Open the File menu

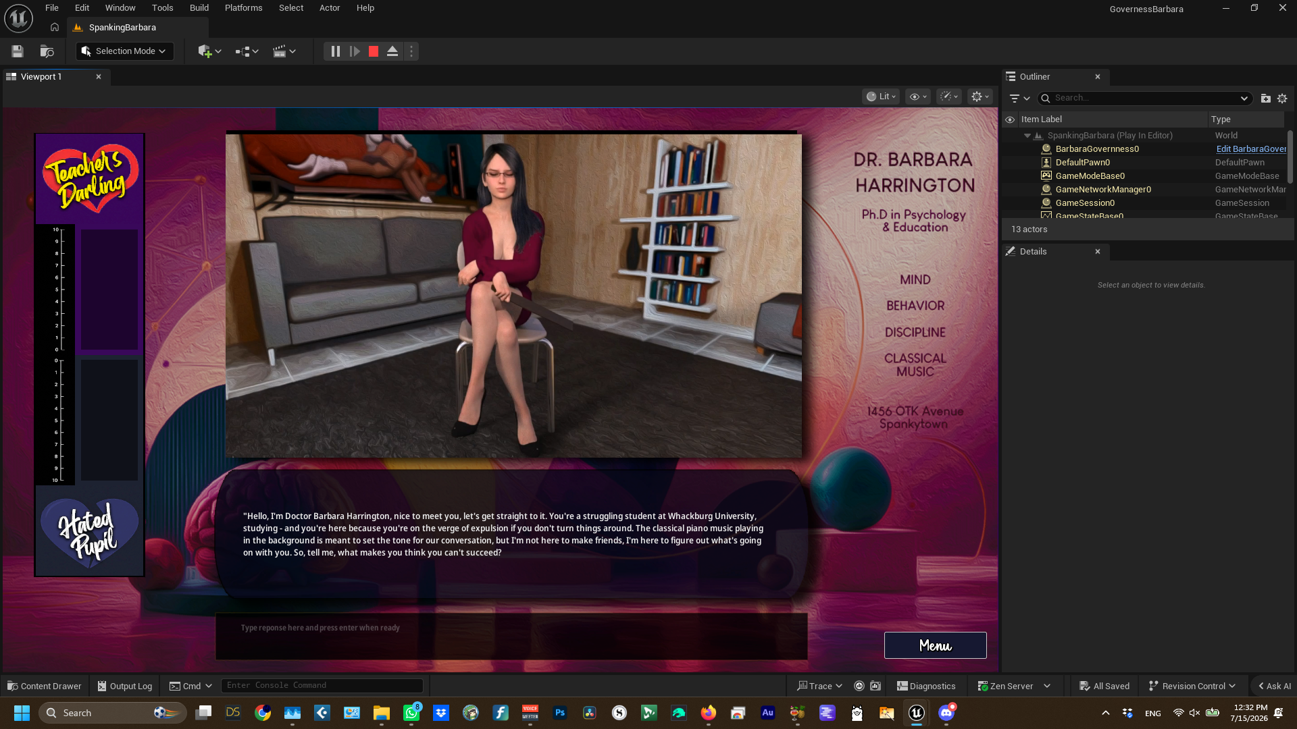point(52,8)
